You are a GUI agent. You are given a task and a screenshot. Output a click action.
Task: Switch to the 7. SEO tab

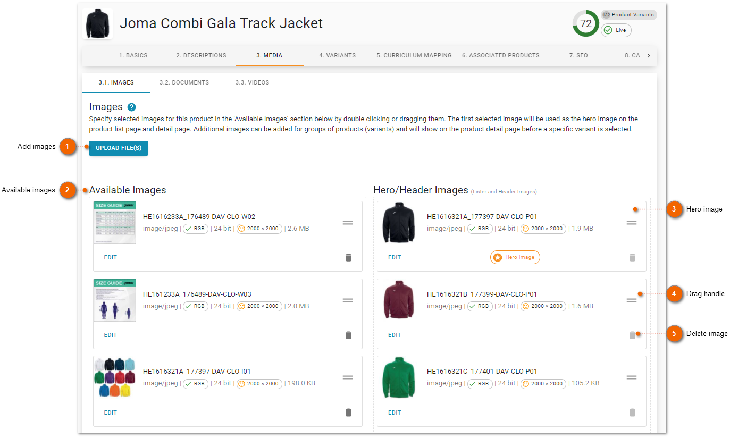pyautogui.click(x=578, y=55)
